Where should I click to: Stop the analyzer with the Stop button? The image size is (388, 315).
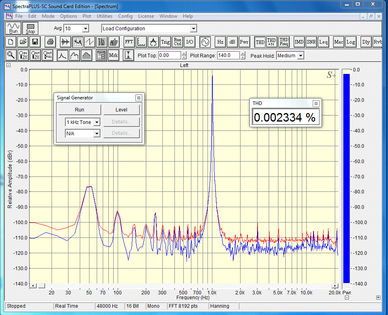(30, 28)
